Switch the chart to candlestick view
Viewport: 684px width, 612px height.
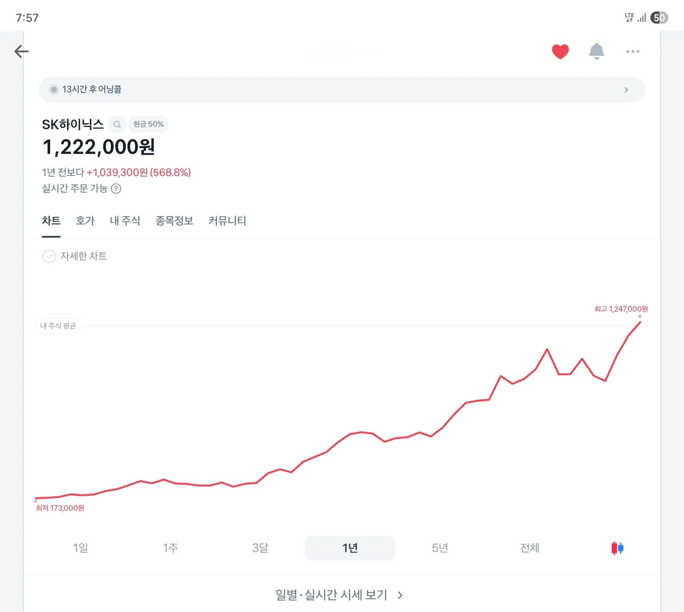pyautogui.click(x=617, y=548)
